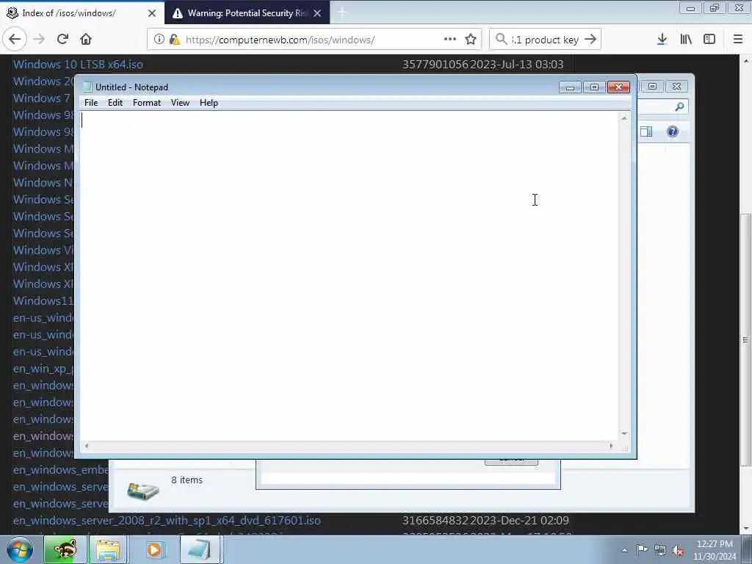Click inside the Notepad text area
Screen dimensions: 752x564
tap(349, 276)
